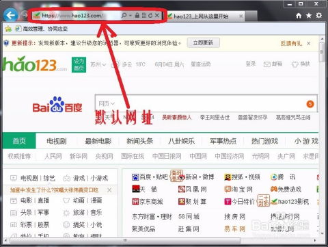Viewport: 328px width, 247px height.
Task: Open the 新浪·微博 site link
Action: 196,177
